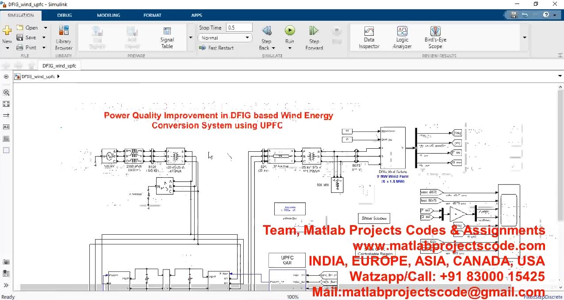Select the DFIG_wind_upfc model tab
Viewport: 564px width, 300px height.
[59, 66]
